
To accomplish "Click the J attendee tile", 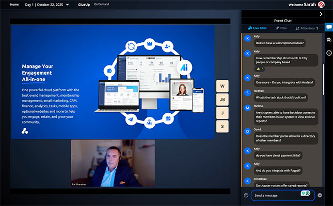I will click(223, 113).
